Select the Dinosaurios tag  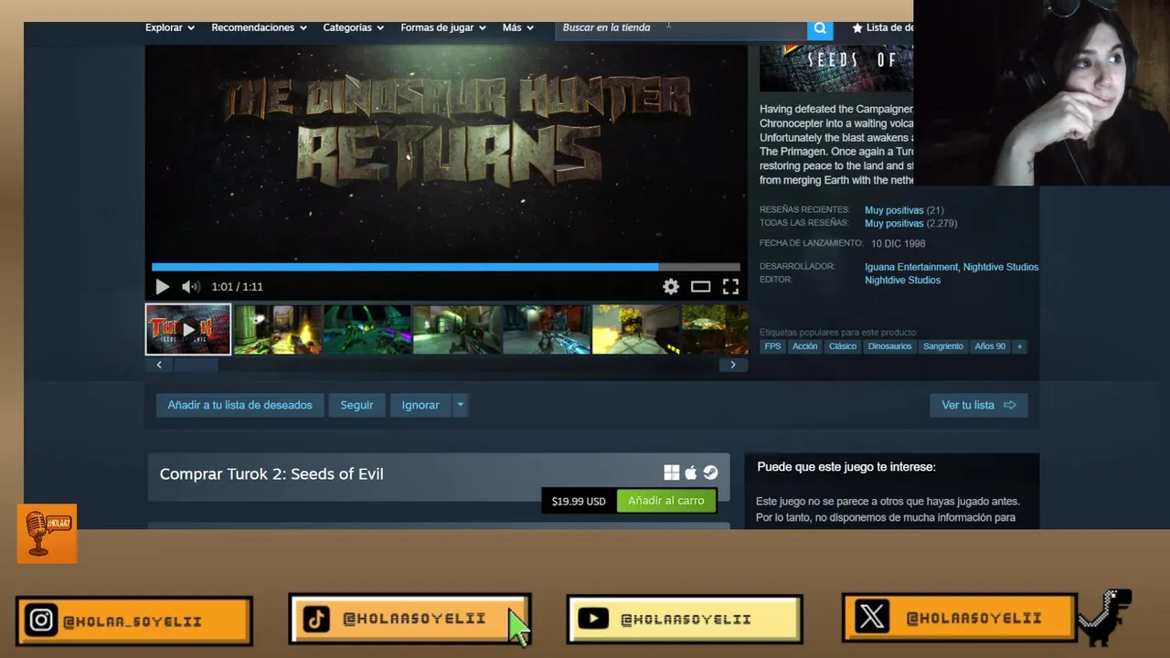click(x=889, y=346)
